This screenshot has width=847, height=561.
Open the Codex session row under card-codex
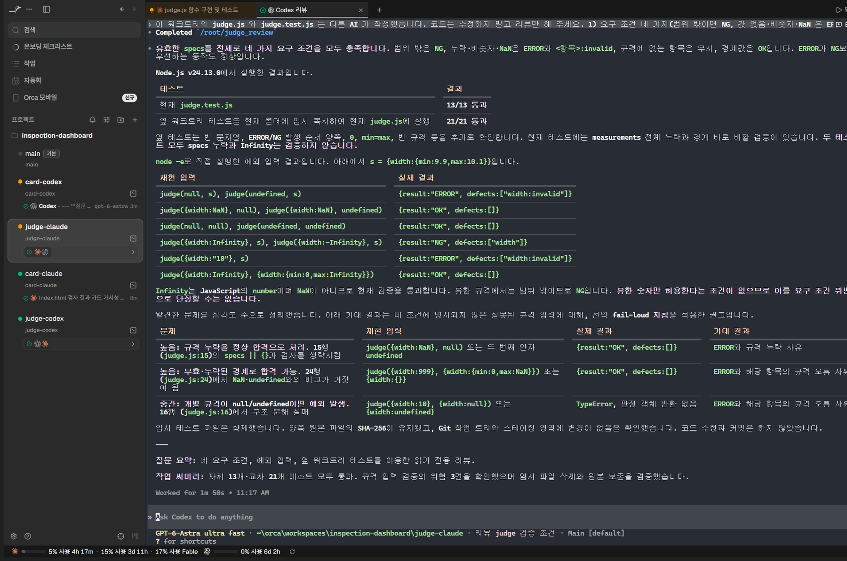(x=80, y=206)
